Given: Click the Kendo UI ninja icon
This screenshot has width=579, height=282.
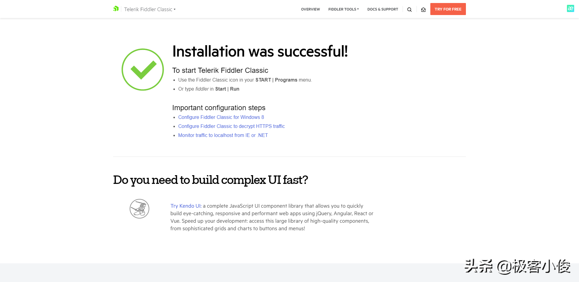Looking at the screenshot, I should click(139, 209).
